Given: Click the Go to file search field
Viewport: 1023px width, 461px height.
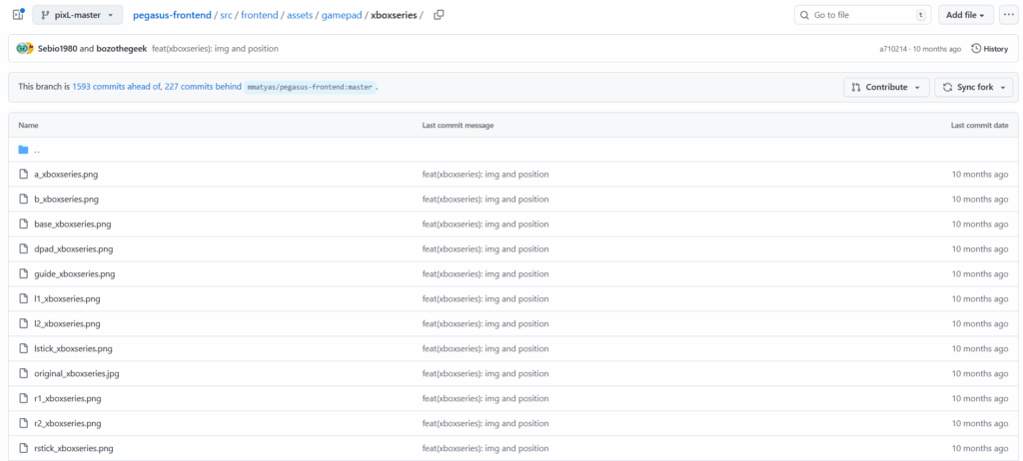Looking at the screenshot, I should coord(859,15).
